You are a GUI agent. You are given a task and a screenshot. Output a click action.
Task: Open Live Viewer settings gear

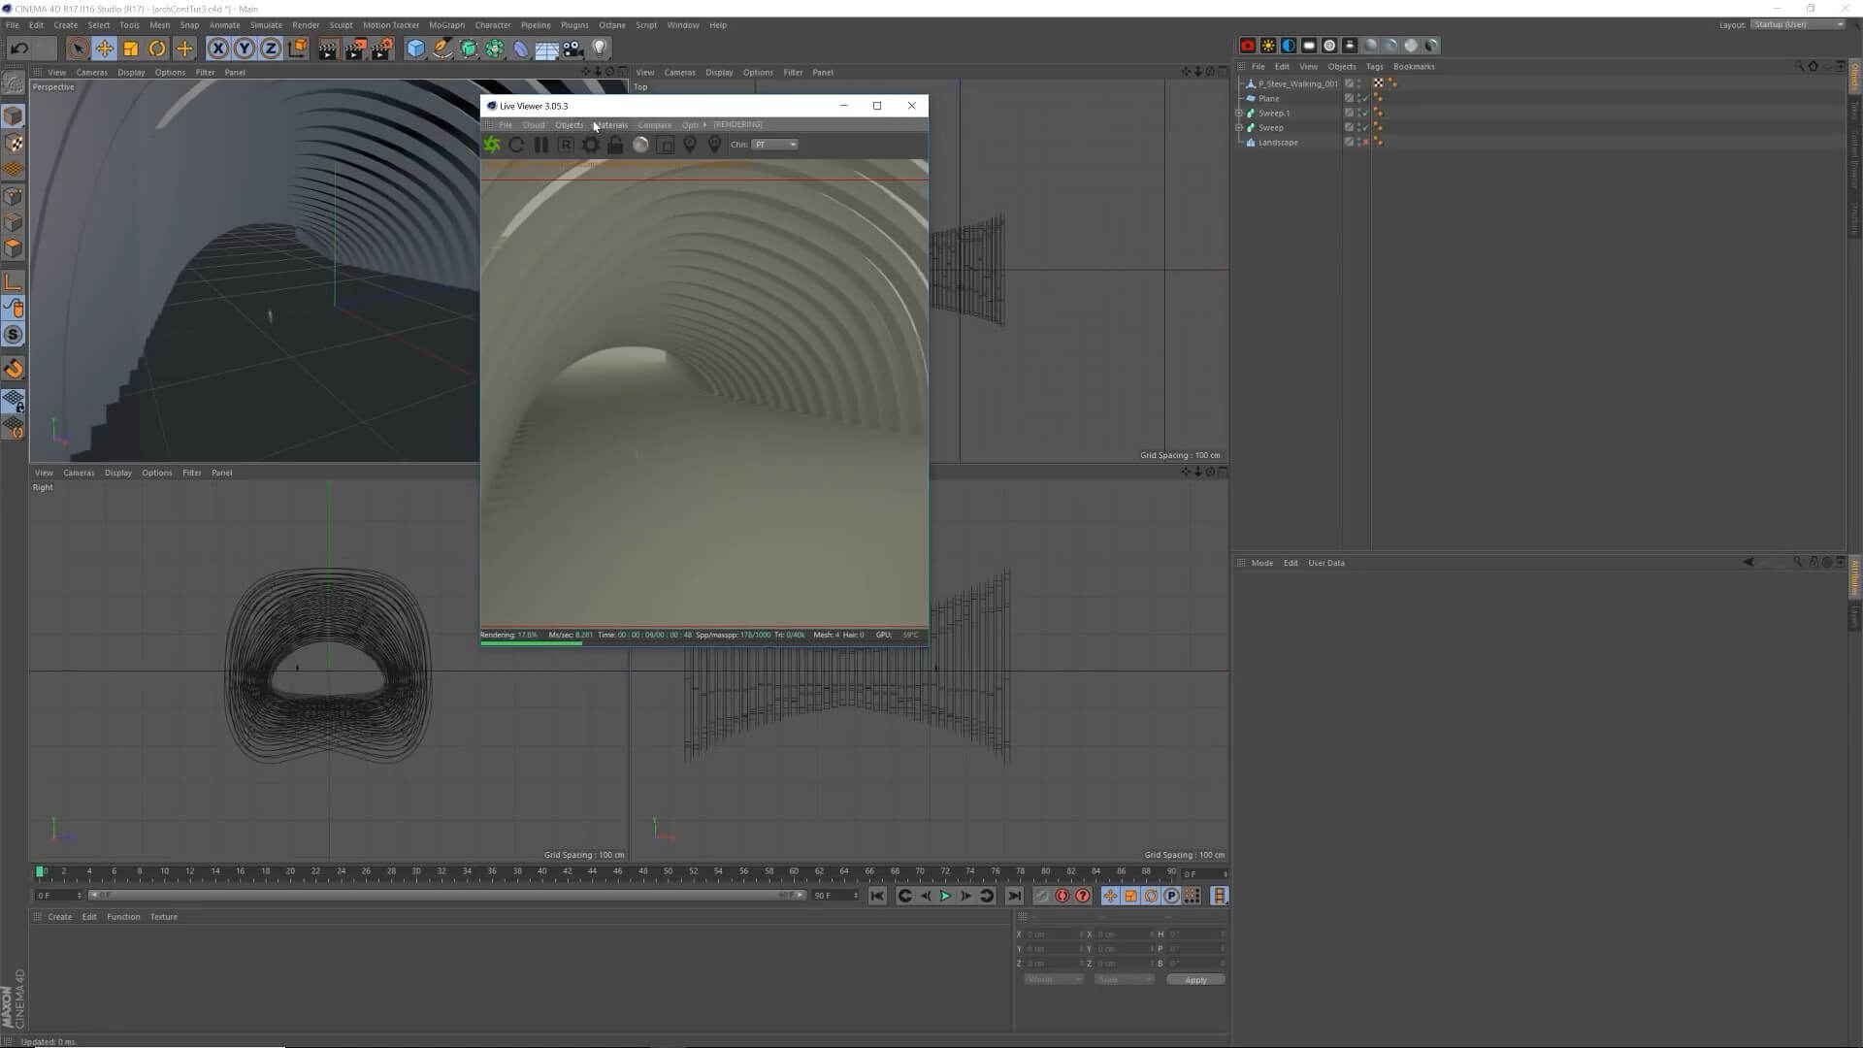(x=590, y=146)
